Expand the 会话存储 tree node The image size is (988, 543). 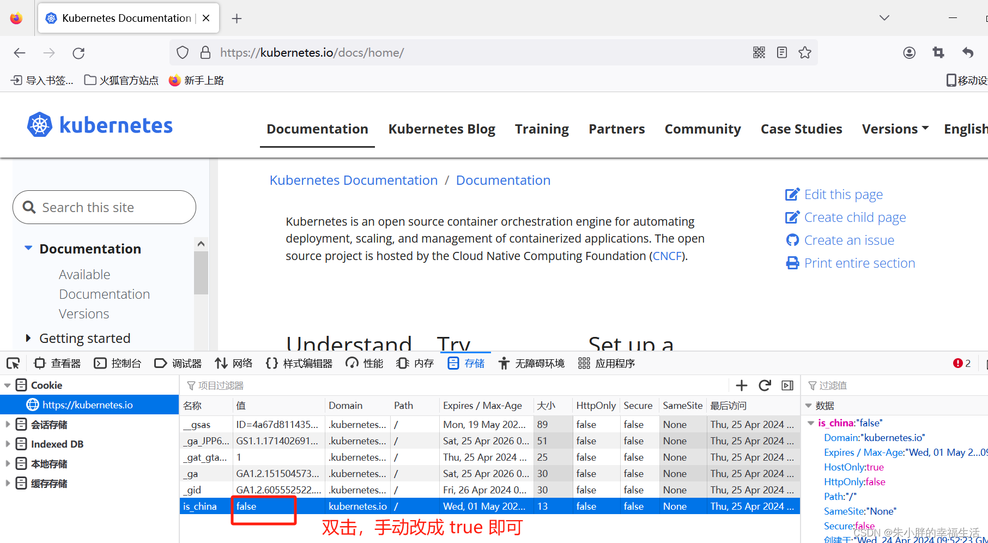[8, 424]
